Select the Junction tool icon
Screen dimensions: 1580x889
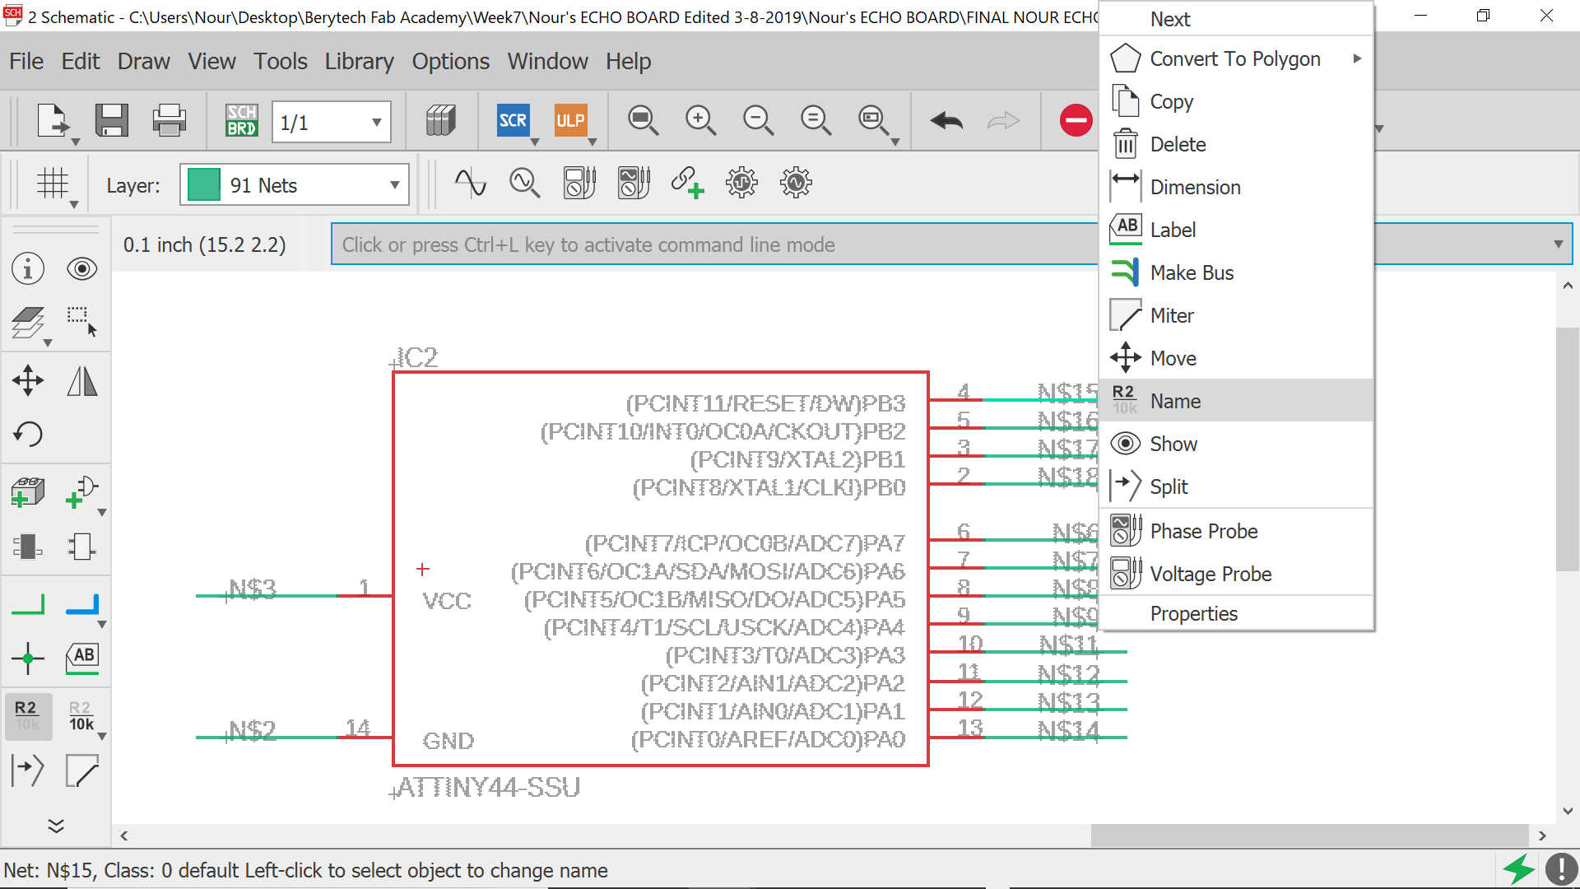click(28, 658)
